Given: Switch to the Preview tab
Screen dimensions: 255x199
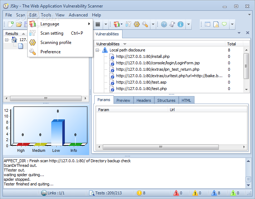Looking at the screenshot, I should pyautogui.click(x=123, y=100).
